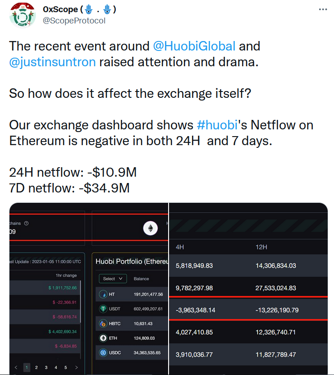The height and width of the screenshot is (375, 334).
Task: Open the 0xScope profile avatar
Action: pos(23,14)
